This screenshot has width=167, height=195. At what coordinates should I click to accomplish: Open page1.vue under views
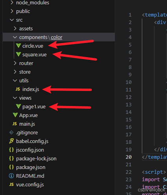pyautogui.click(x=34, y=107)
